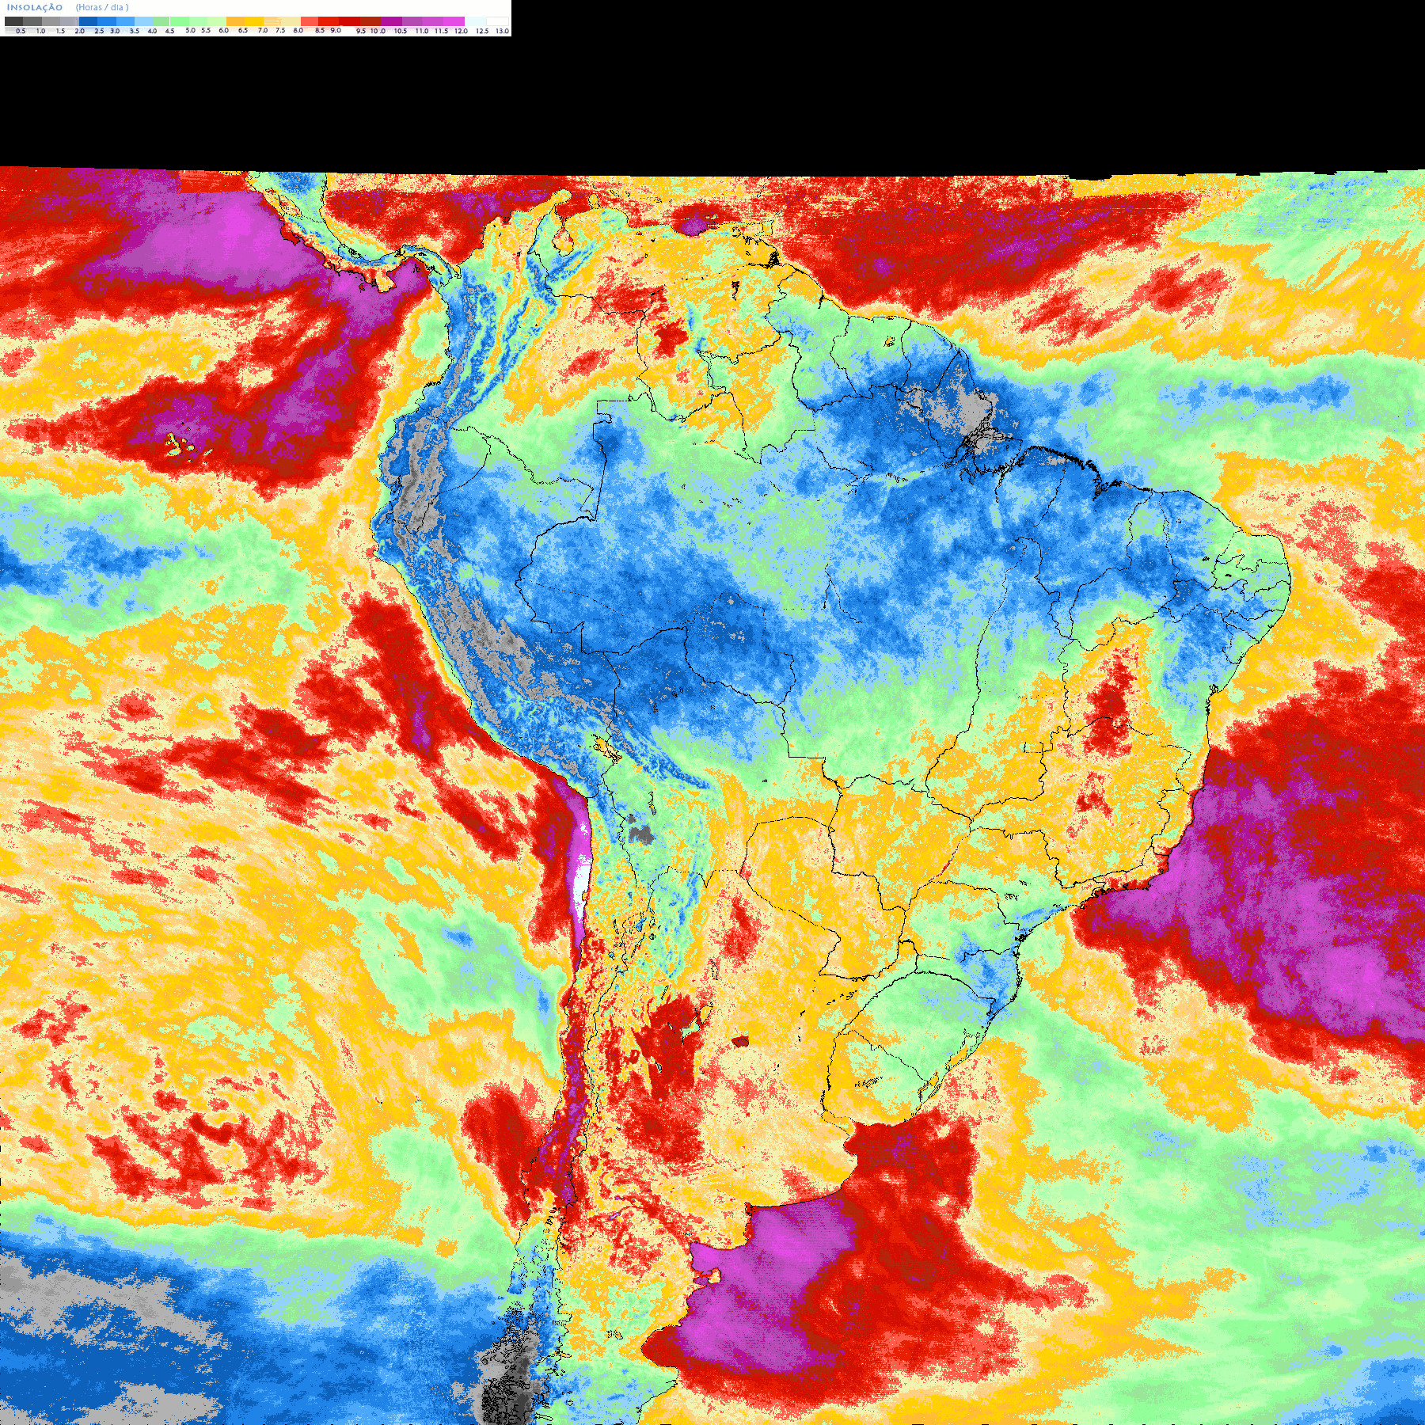The height and width of the screenshot is (1425, 1425).
Task: Click the 7.5 legend value
Action: click(x=280, y=30)
